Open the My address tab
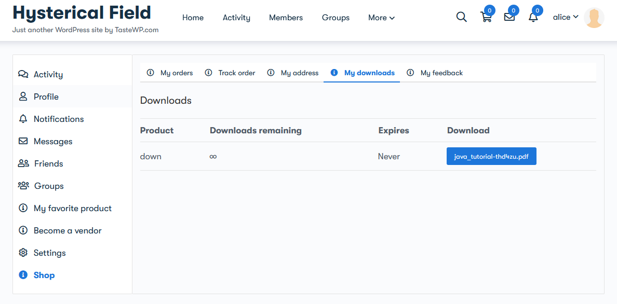This screenshot has height=304, width=617. click(x=293, y=73)
